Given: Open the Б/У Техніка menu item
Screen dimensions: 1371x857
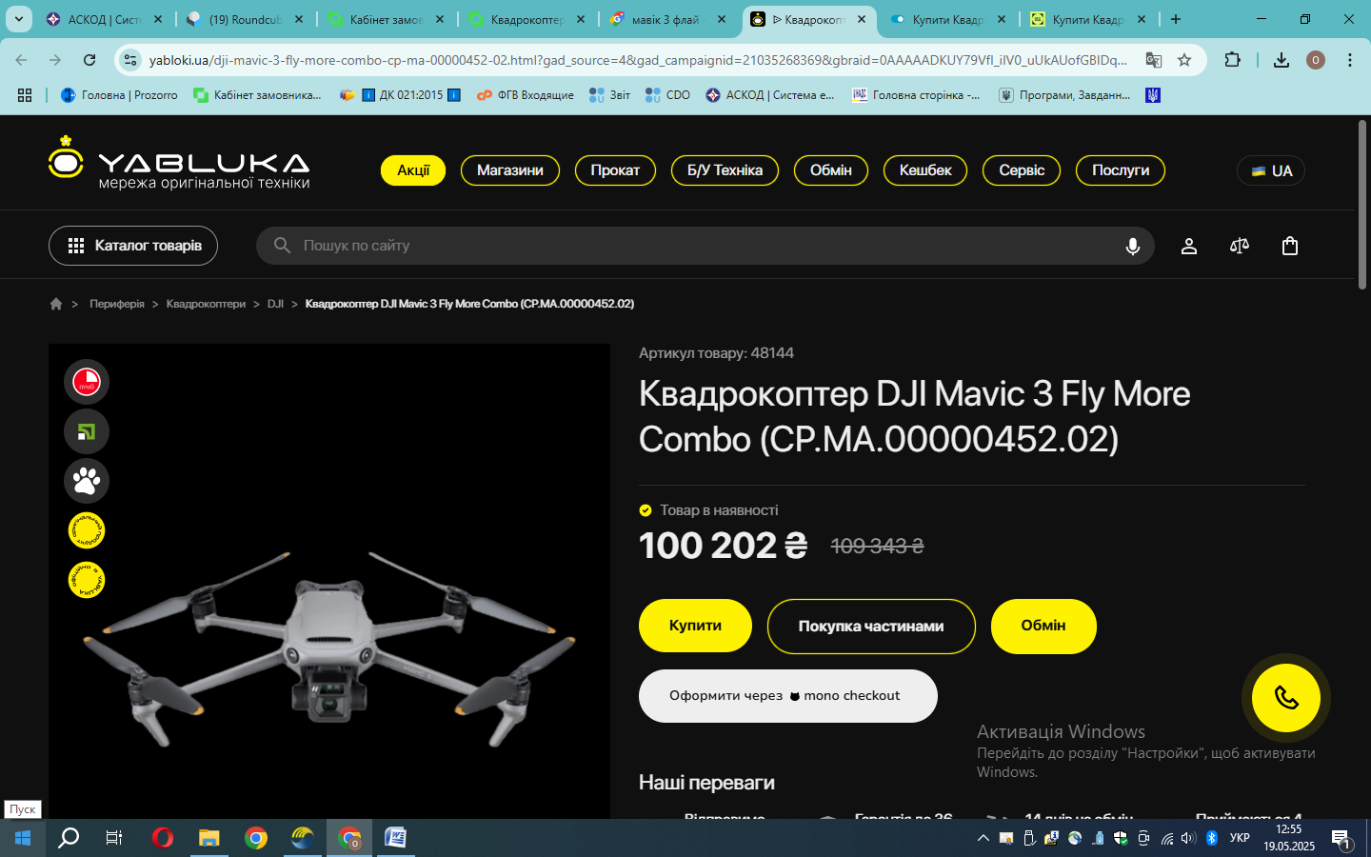Looking at the screenshot, I should [725, 170].
